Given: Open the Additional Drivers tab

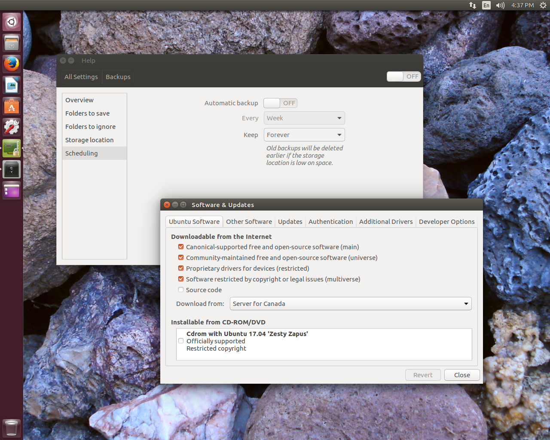Looking at the screenshot, I should click(386, 222).
